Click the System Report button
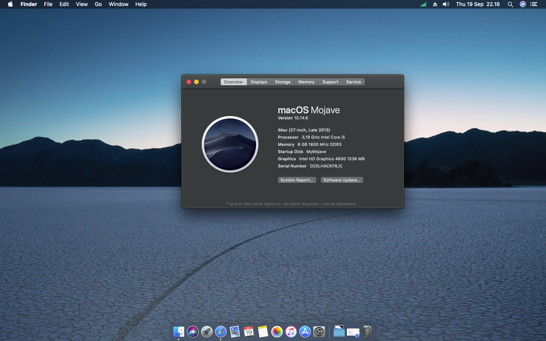The image size is (546, 341). [x=297, y=180]
